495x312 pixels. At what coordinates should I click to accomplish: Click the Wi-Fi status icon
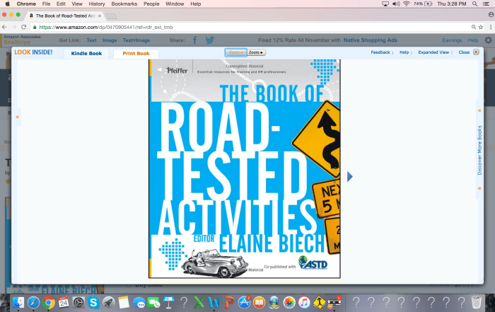pos(407,4)
